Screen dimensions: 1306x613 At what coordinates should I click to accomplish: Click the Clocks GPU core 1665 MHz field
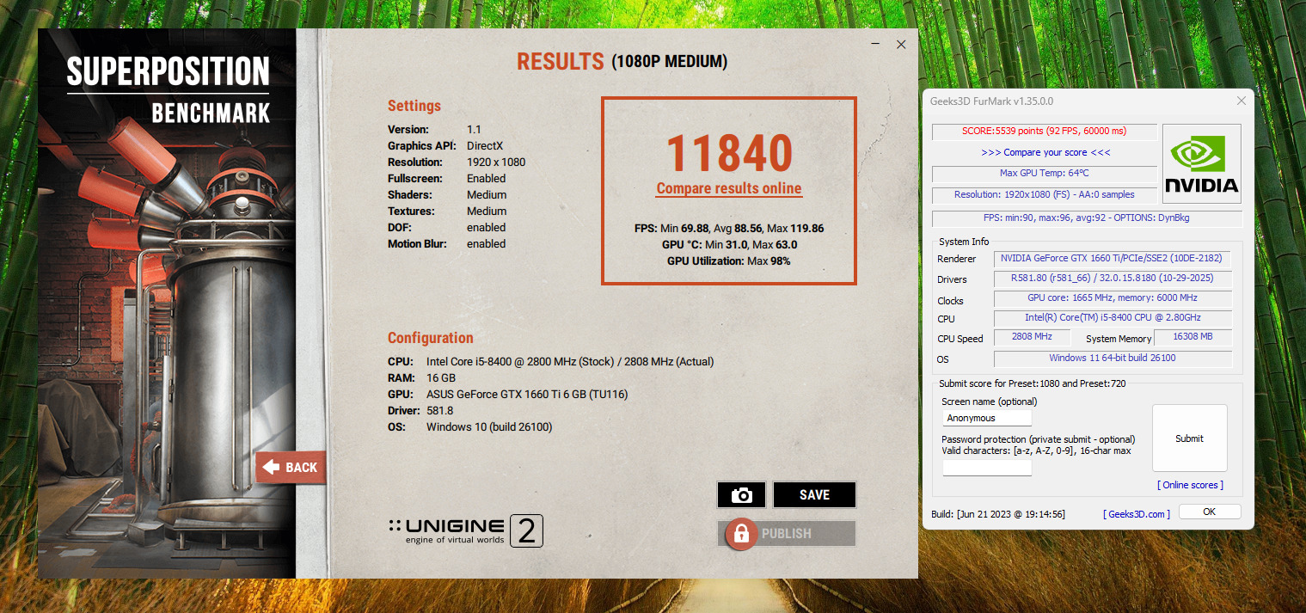1113,298
